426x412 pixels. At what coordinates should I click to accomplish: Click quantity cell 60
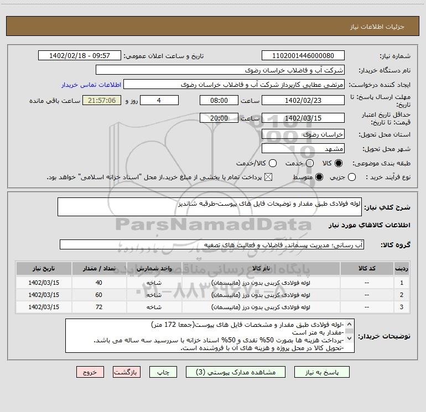tap(99, 295)
